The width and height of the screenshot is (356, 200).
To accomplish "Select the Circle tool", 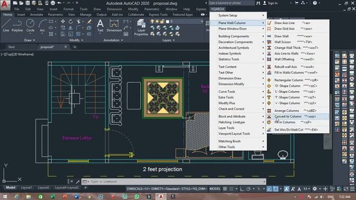I will pos(30,26).
